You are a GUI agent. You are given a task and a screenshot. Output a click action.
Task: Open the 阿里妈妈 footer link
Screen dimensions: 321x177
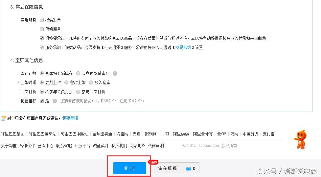181,134
